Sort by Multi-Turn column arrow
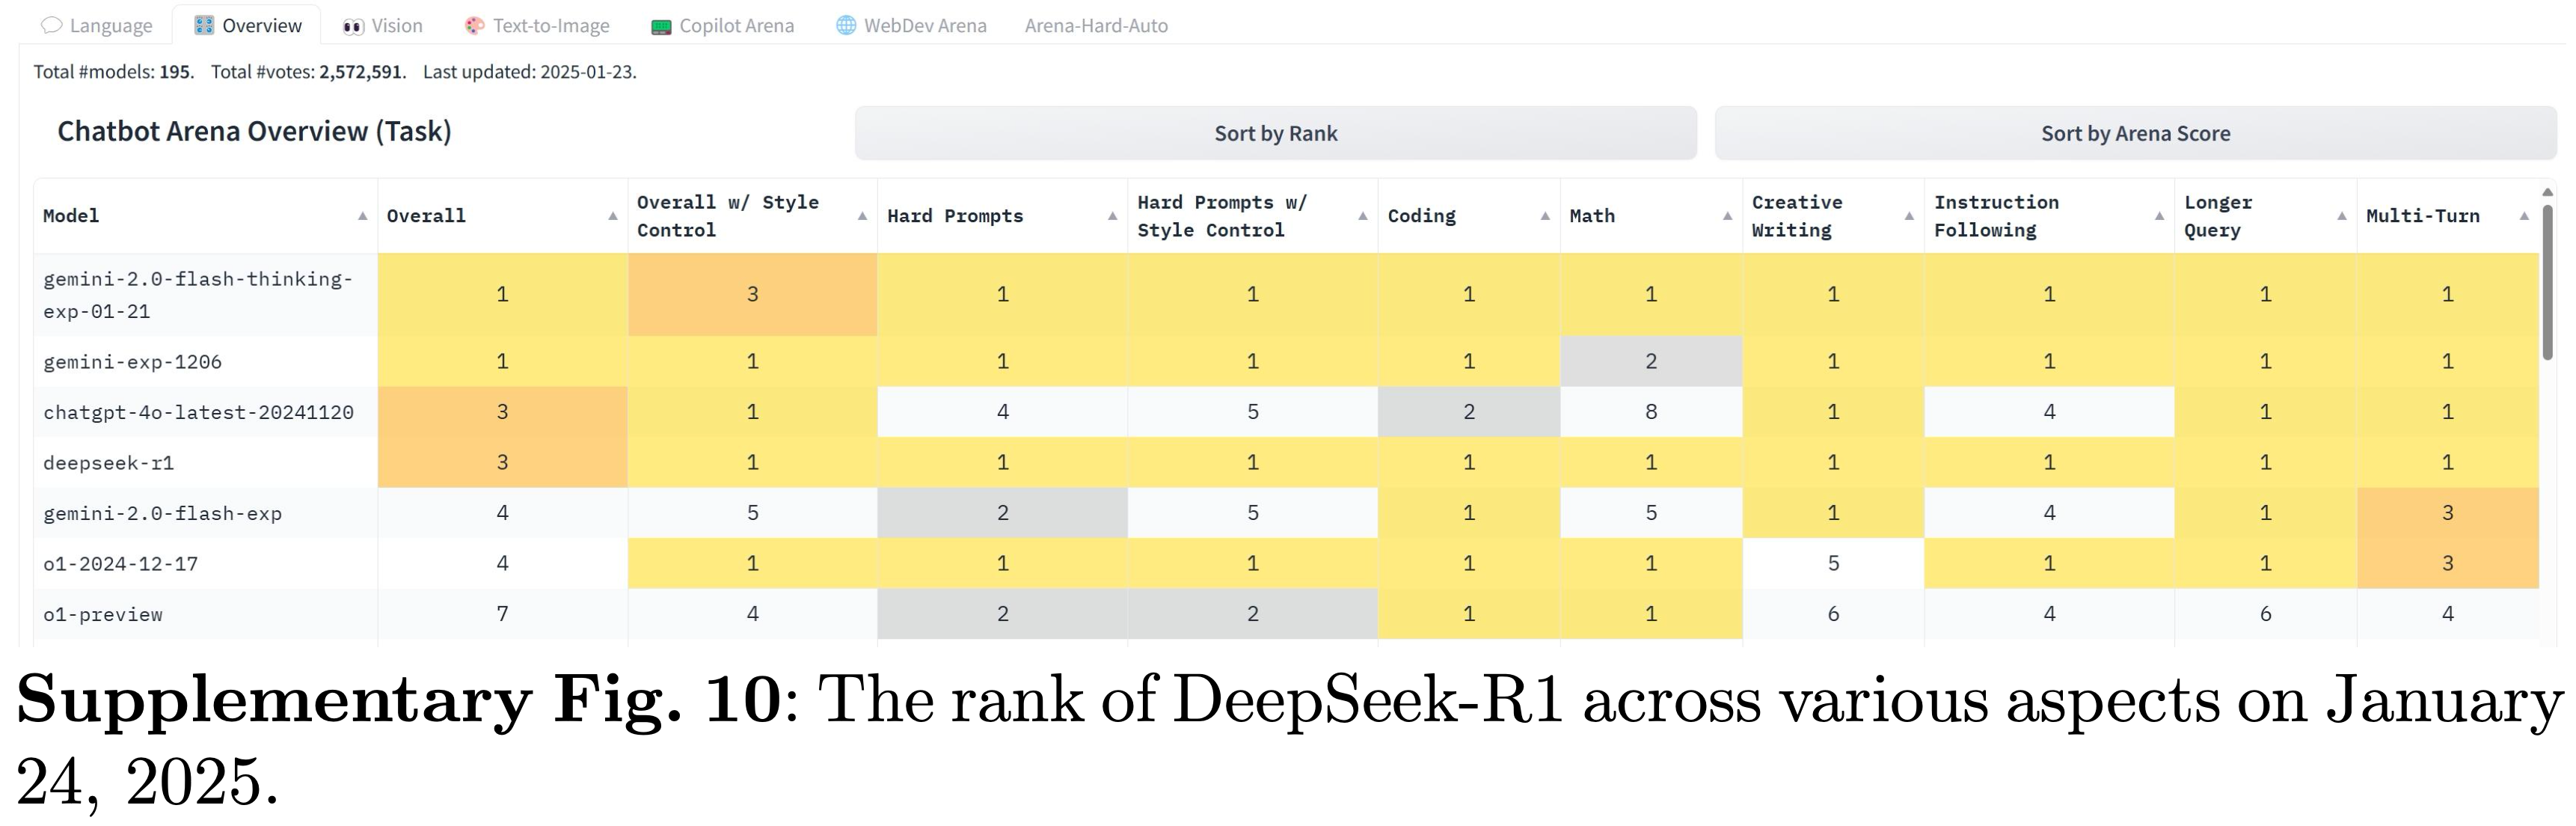The image size is (2576, 826). (2523, 216)
